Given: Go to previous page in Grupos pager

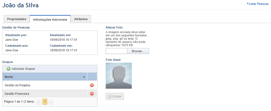Looking at the screenshot, I should [39, 102].
